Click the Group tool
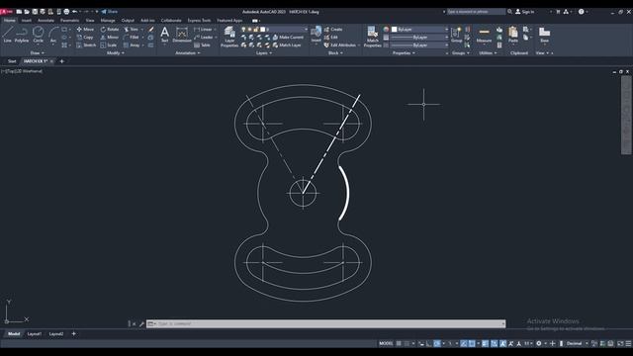 (x=457, y=35)
